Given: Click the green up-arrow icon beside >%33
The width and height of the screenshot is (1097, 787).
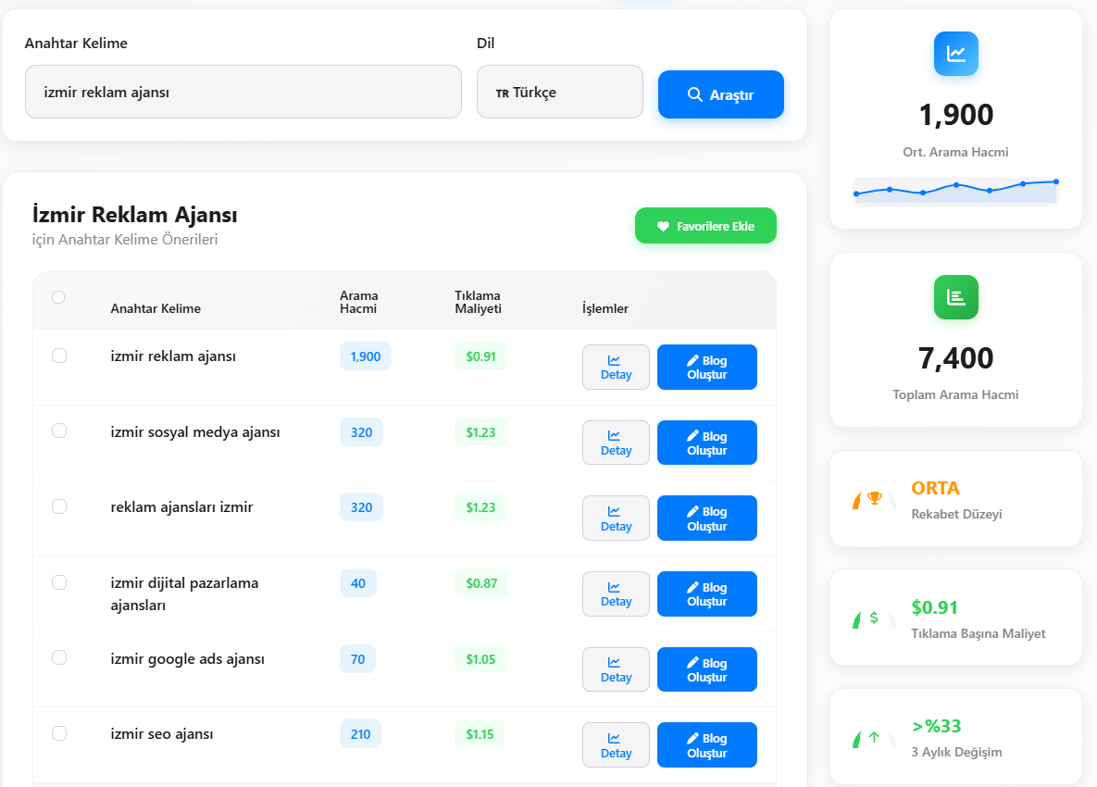Looking at the screenshot, I should (874, 737).
